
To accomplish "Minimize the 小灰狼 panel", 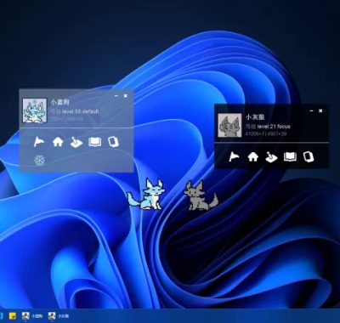I will click(311, 110).
